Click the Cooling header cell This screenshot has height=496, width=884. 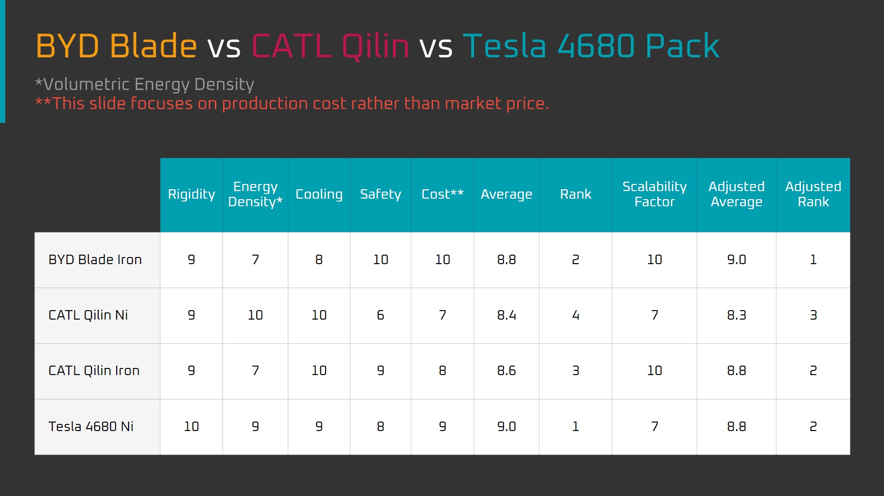[x=319, y=194]
